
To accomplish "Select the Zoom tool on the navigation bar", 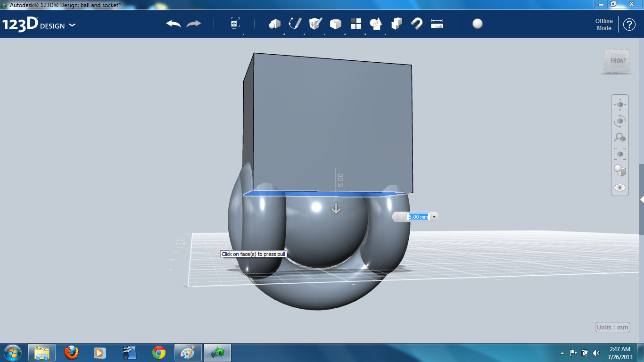I will coord(619,138).
